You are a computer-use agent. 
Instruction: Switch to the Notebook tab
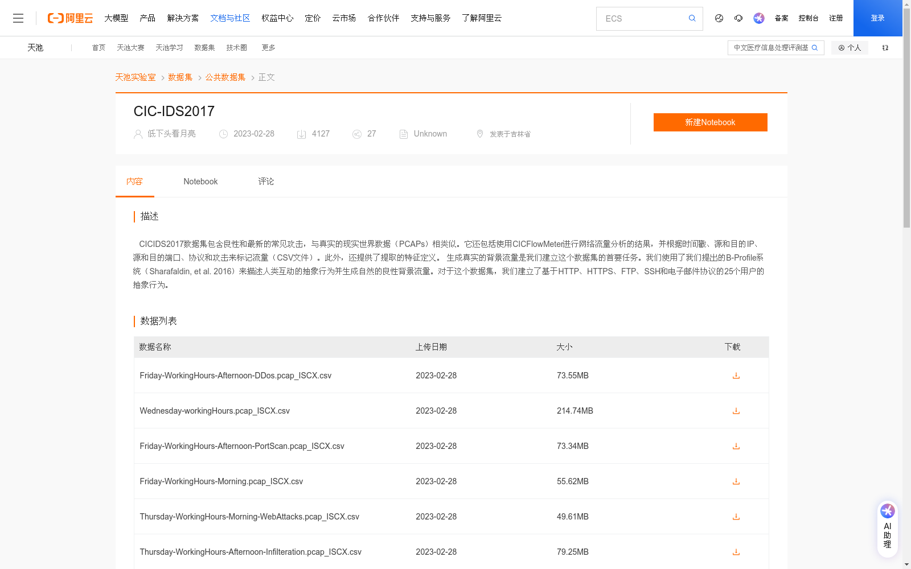pos(200,181)
